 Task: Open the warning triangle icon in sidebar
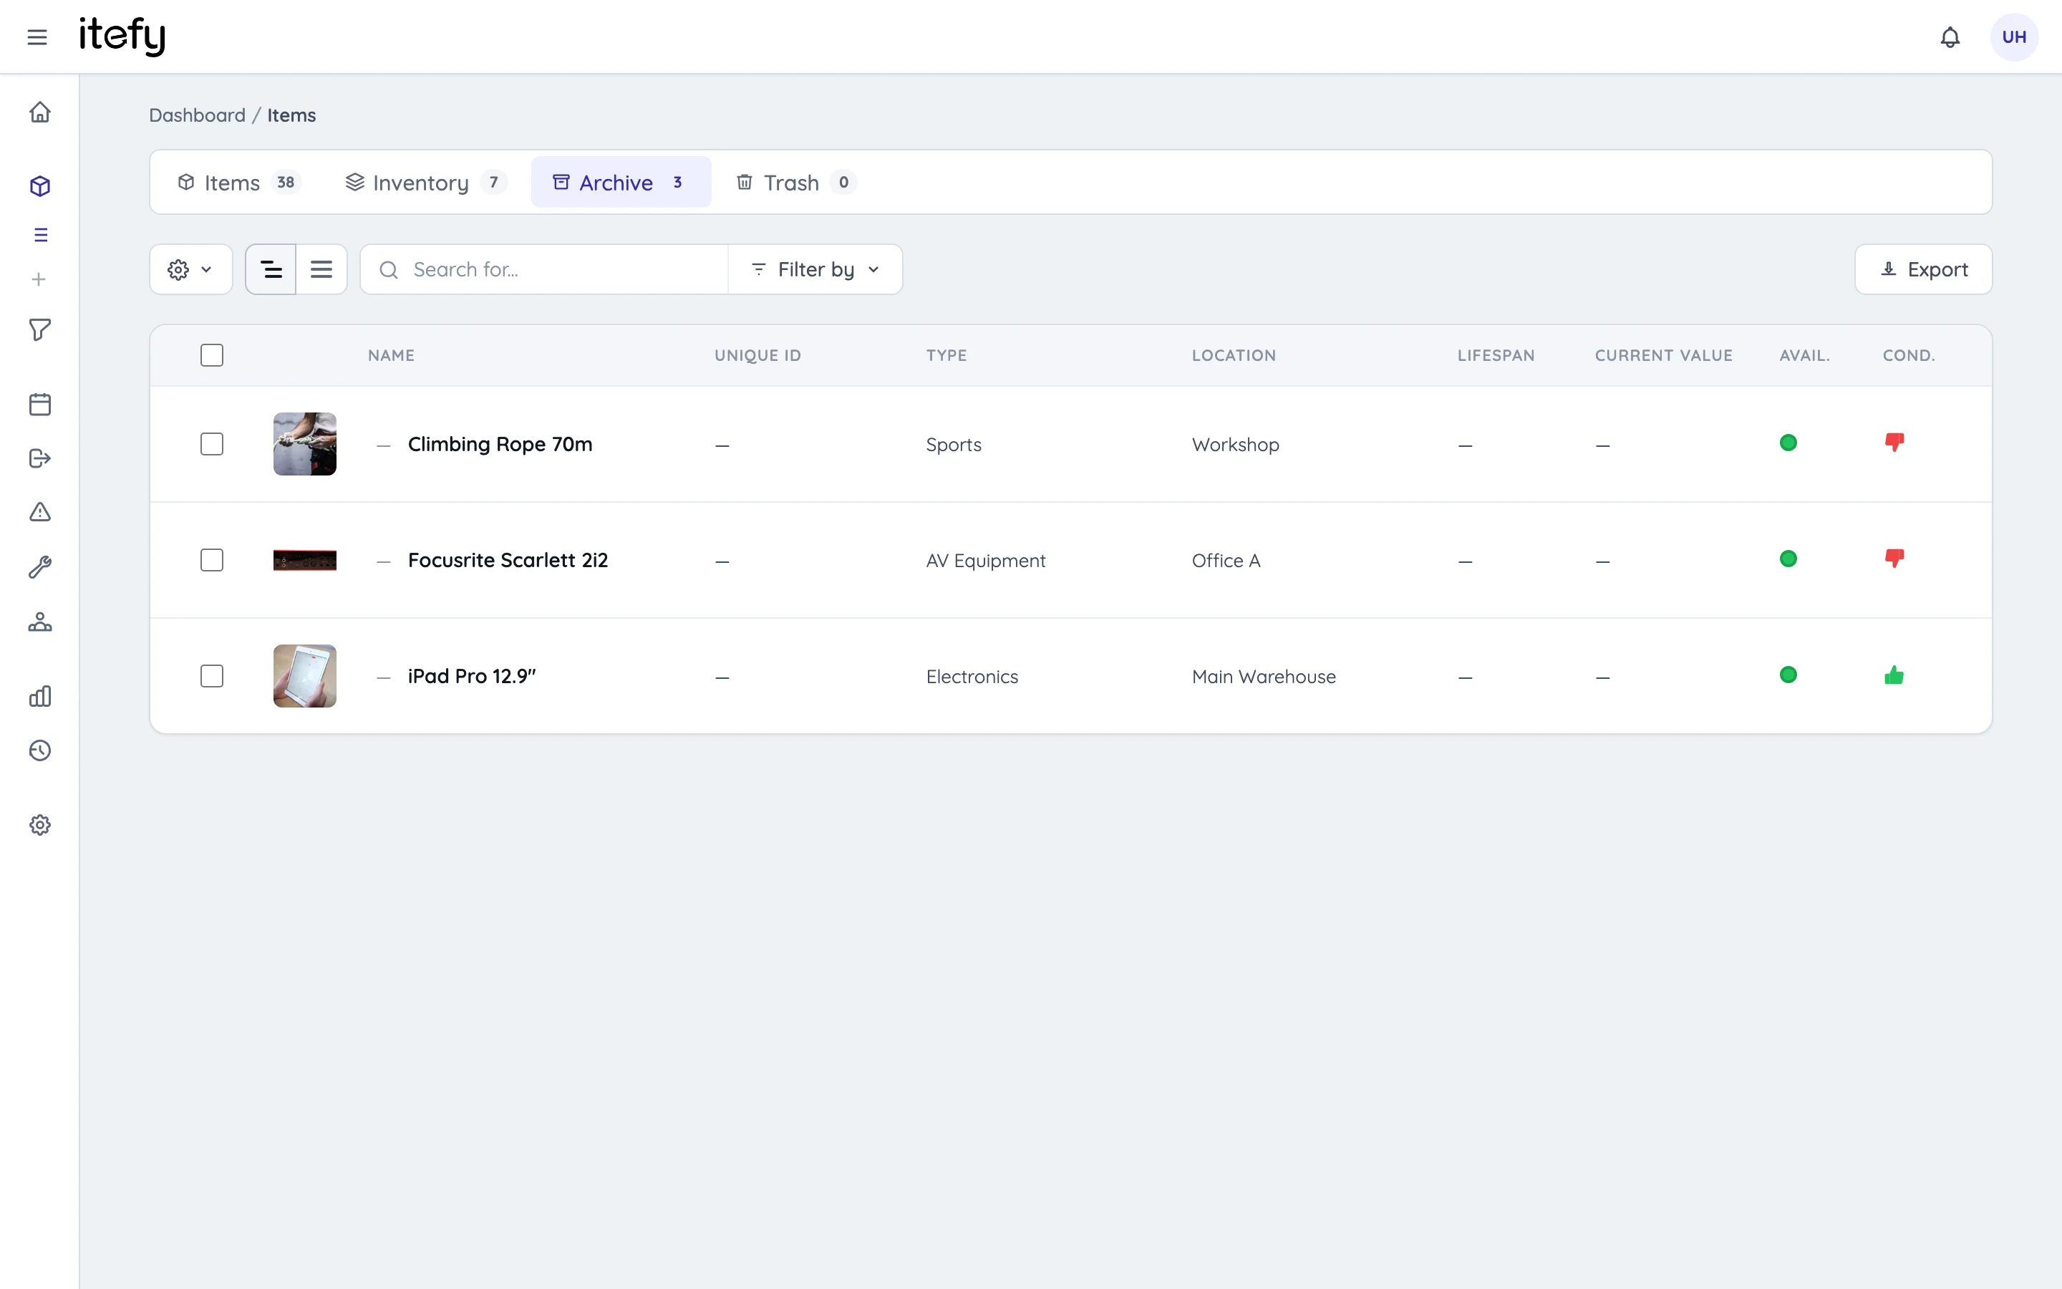pos(40,511)
